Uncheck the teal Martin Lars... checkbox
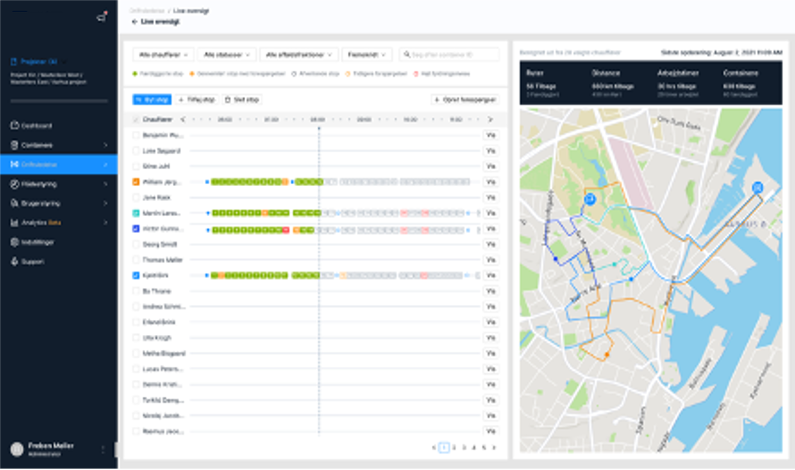 pyautogui.click(x=136, y=213)
